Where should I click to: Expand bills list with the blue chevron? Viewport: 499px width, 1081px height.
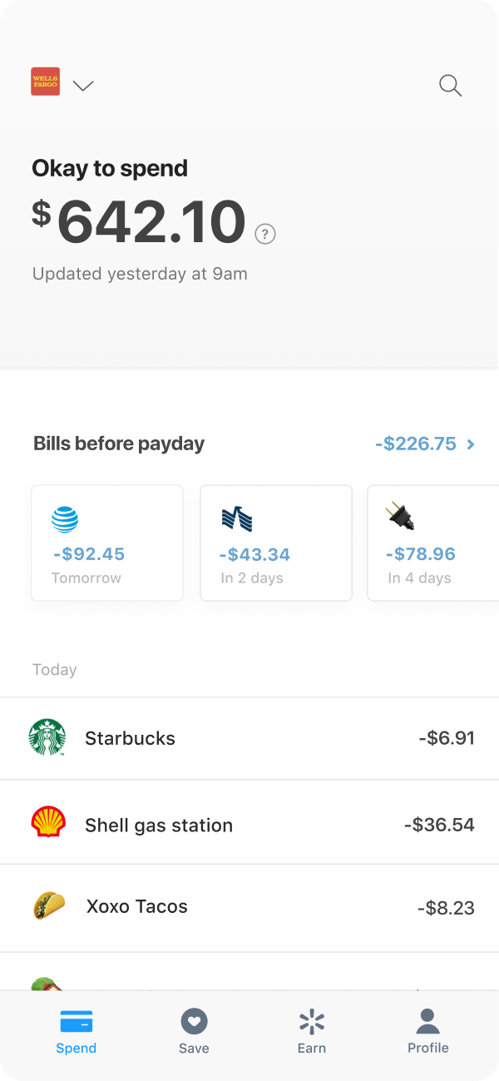click(x=471, y=444)
